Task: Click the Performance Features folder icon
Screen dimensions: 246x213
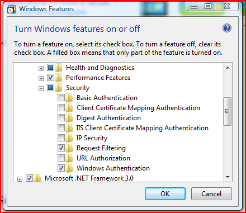Action: (59, 78)
